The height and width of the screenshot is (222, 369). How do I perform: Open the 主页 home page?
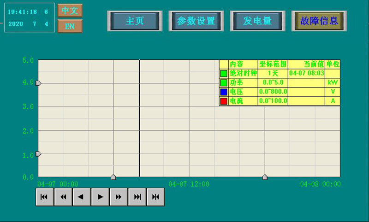tap(135, 21)
